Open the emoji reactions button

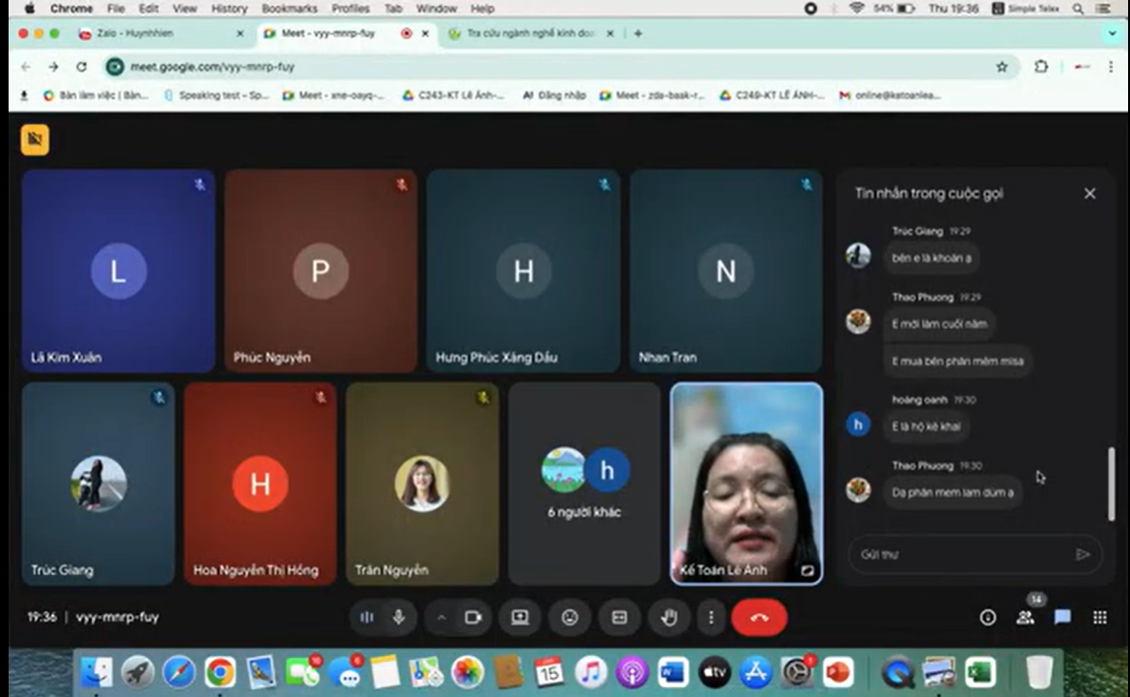tap(570, 618)
